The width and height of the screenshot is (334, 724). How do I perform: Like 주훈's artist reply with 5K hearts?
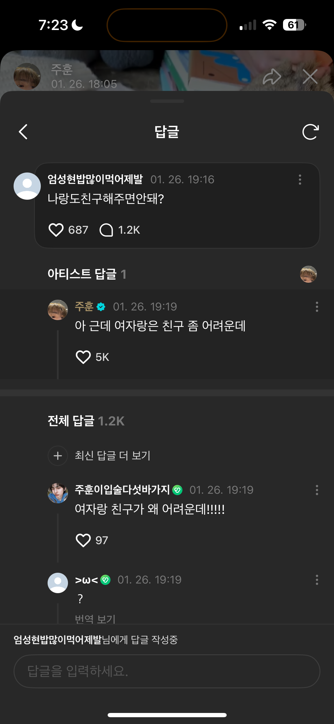pyautogui.click(x=83, y=357)
